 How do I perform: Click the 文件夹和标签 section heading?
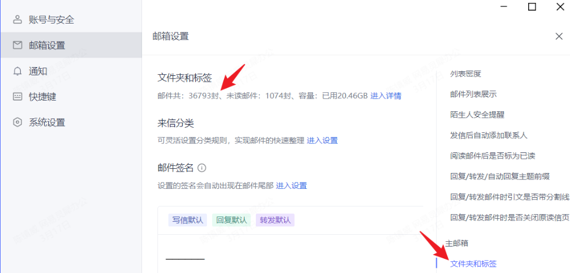[184, 78]
